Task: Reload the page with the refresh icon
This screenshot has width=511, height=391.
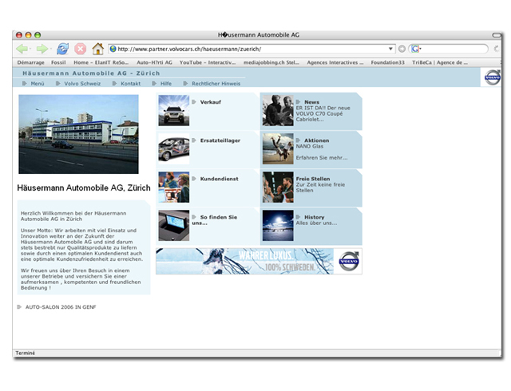Action: (62, 49)
